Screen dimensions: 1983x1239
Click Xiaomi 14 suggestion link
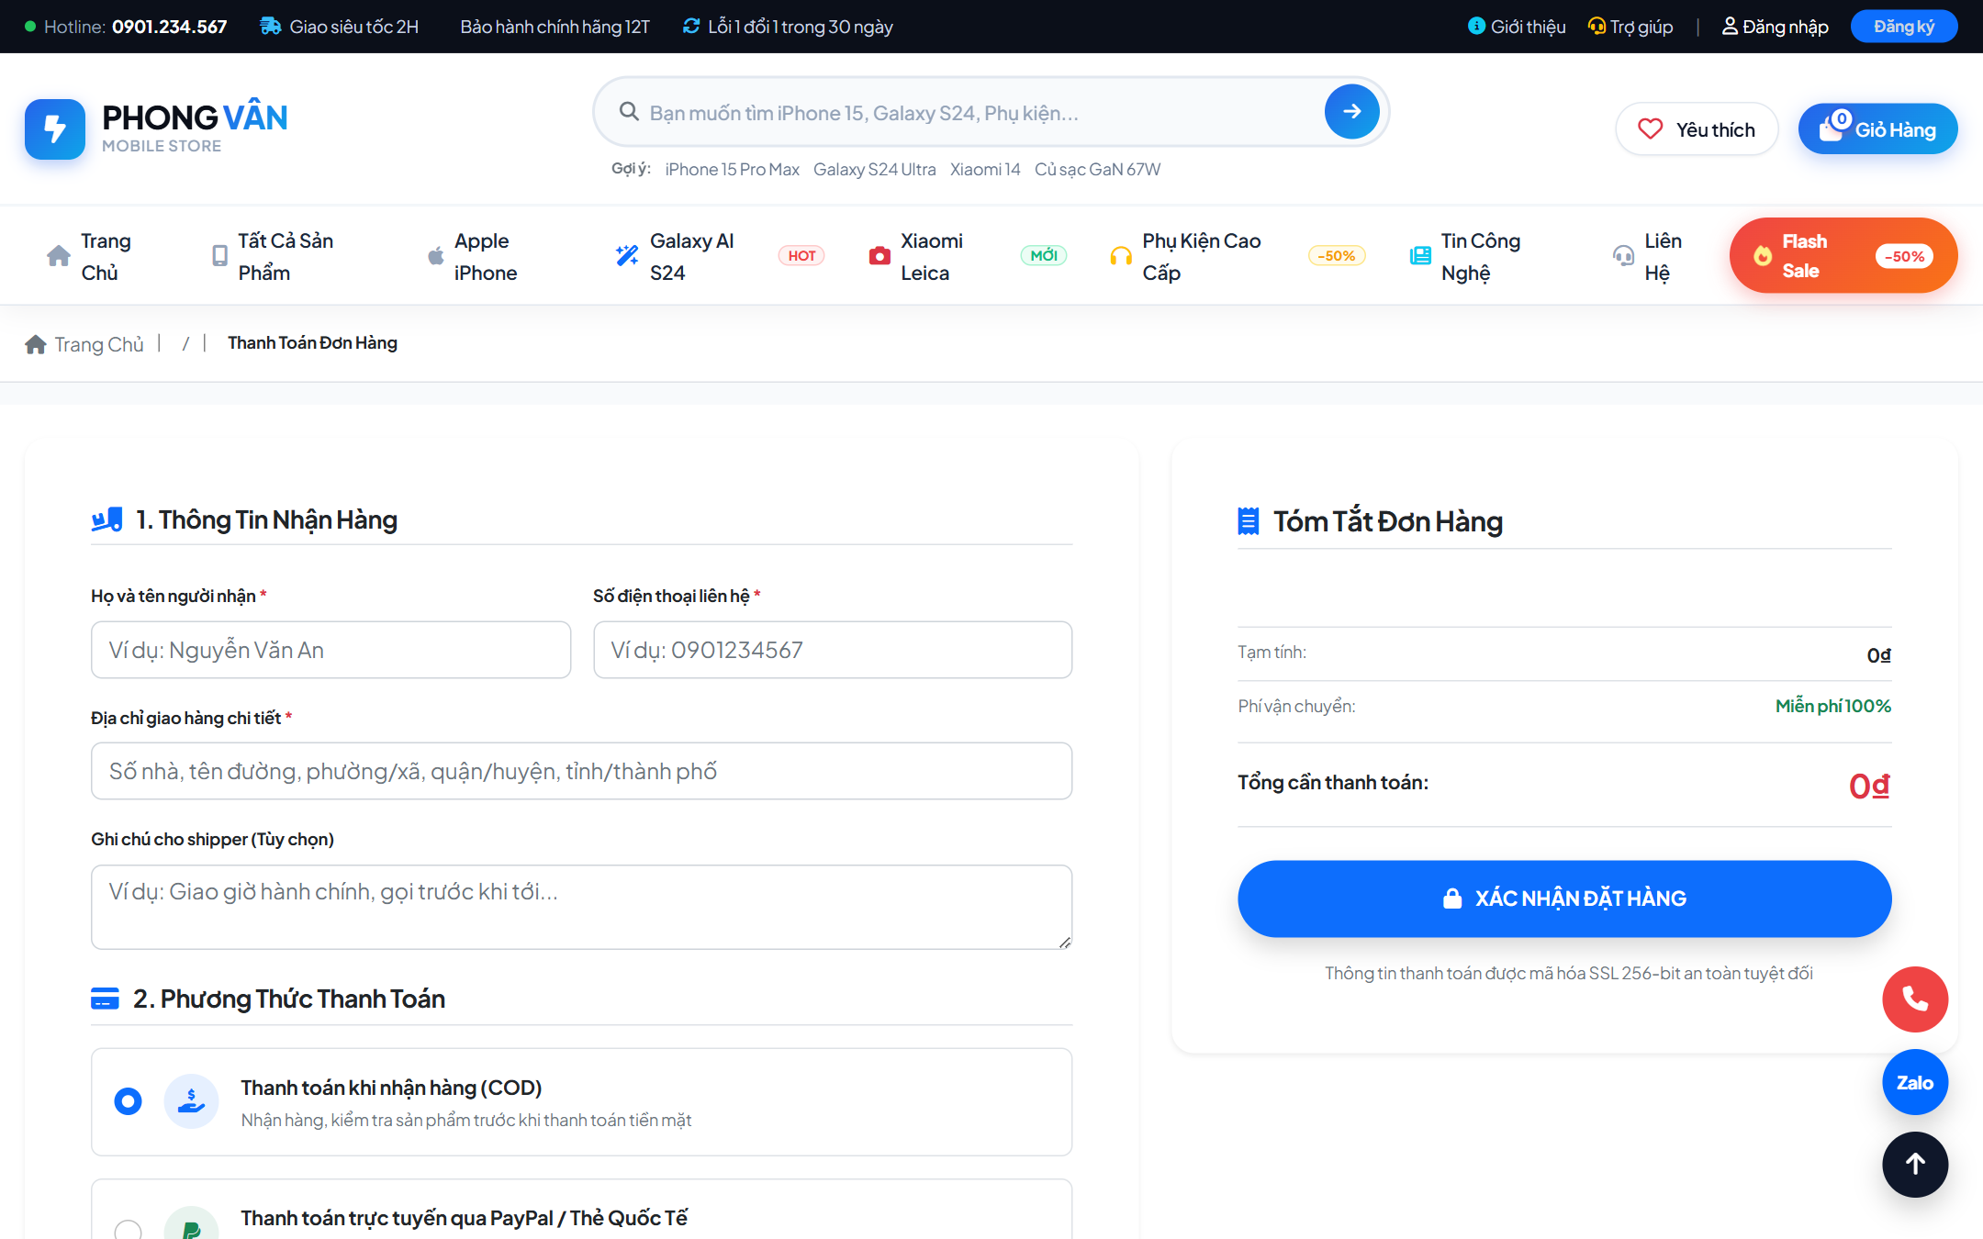pyautogui.click(x=985, y=170)
